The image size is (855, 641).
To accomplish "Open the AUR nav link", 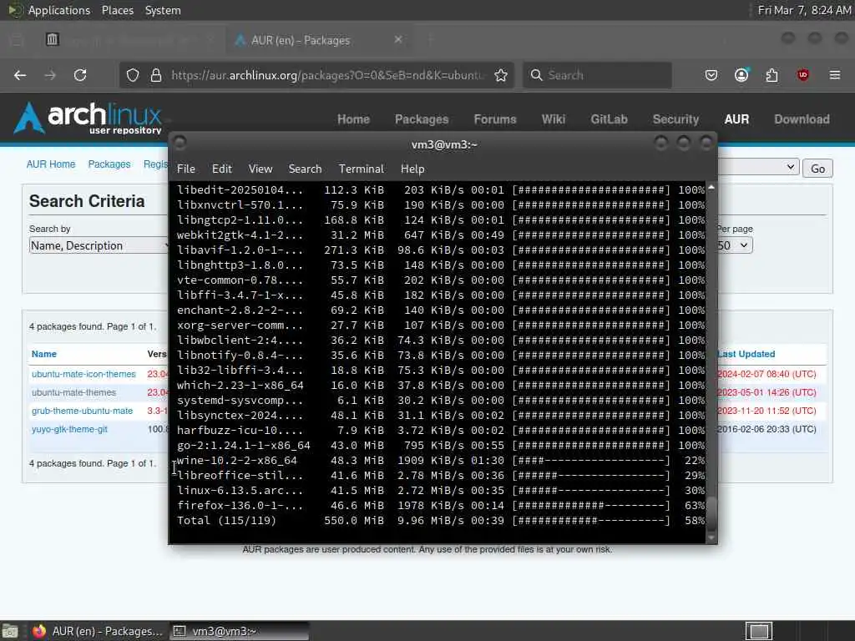I will (736, 119).
